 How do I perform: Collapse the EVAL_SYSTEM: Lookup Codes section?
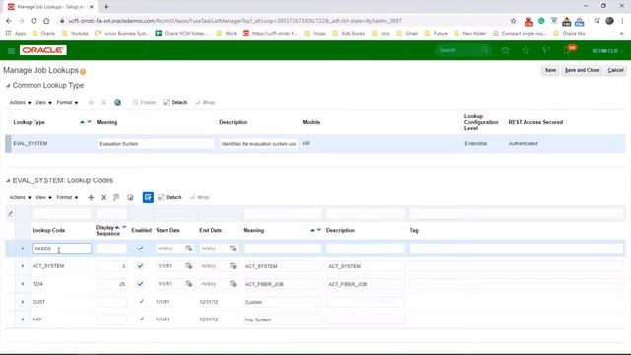click(x=8, y=181)
